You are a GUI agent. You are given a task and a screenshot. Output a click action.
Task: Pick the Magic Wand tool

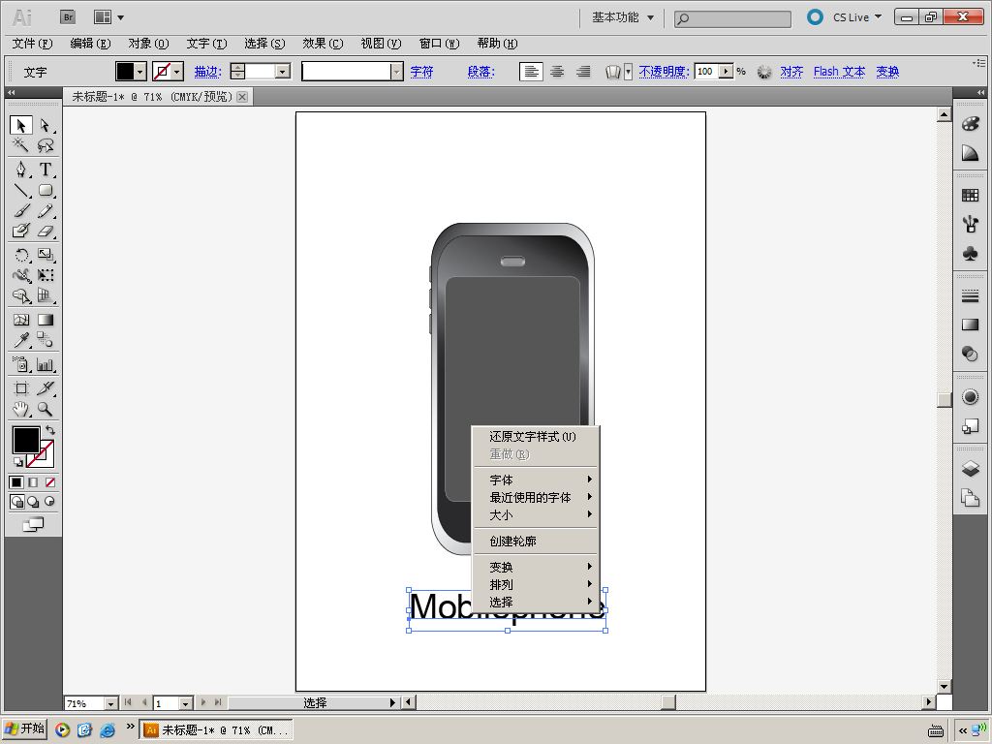point(20,145)
